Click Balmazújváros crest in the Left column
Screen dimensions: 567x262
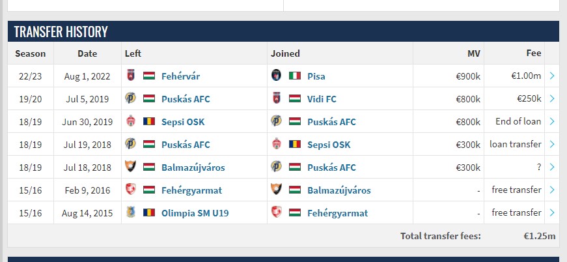pos(130,166)
